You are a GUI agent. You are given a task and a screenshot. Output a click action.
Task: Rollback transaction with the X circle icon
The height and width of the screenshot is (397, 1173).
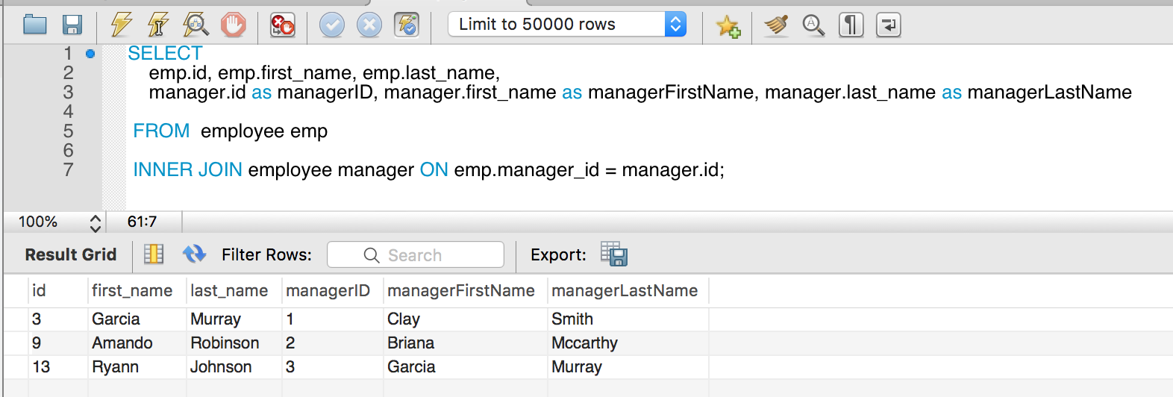pos(369,25)
